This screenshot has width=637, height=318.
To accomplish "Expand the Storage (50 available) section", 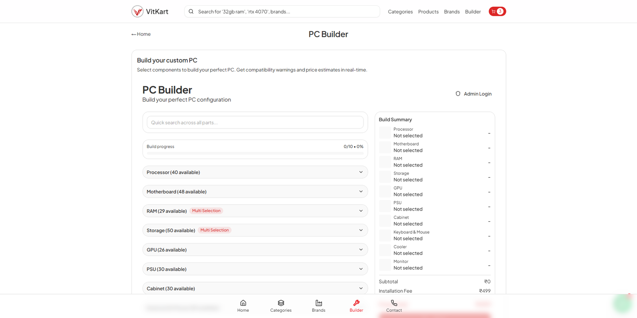I will pyautogui.click(x=255, y=230).
